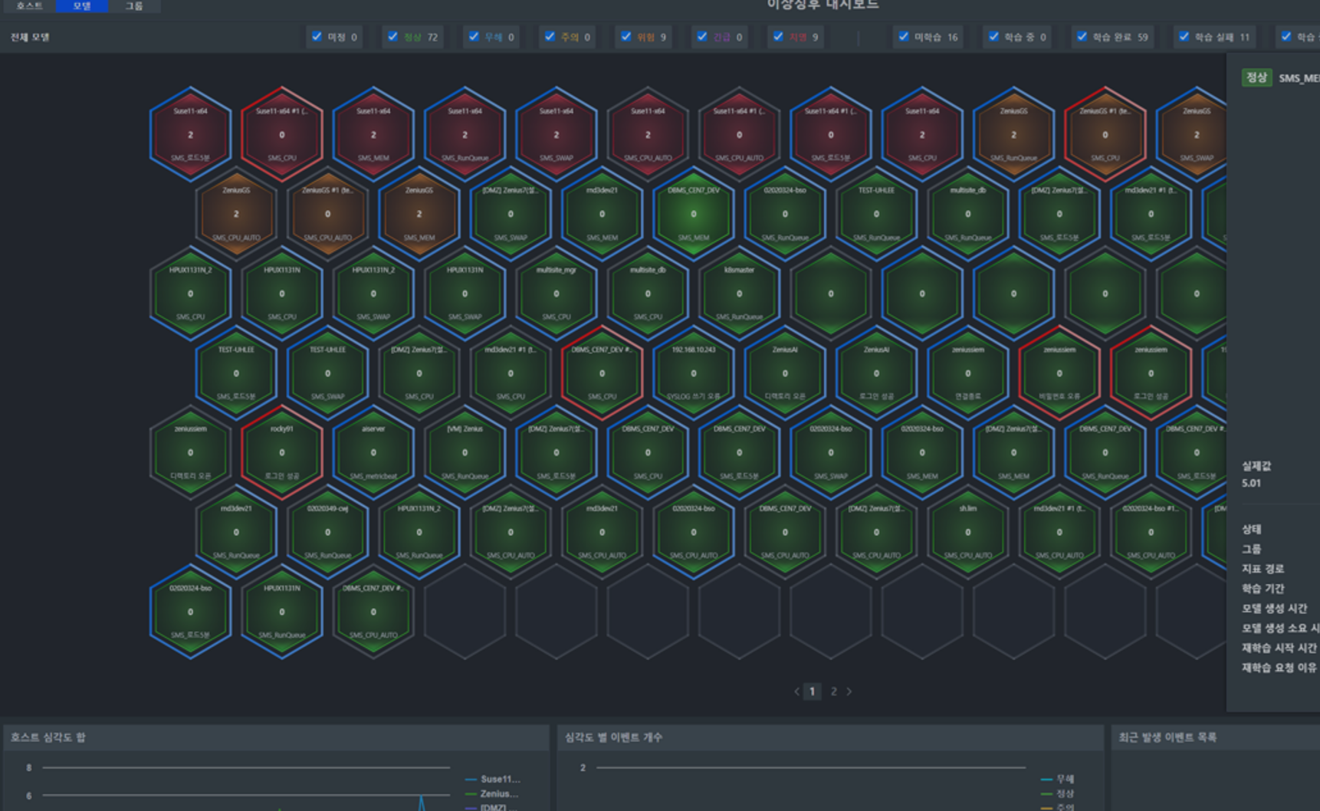The height and width of the screenshot is (811, 1320).
Task: Select the rocky91 hexagon tile
Action: [281, 452]
